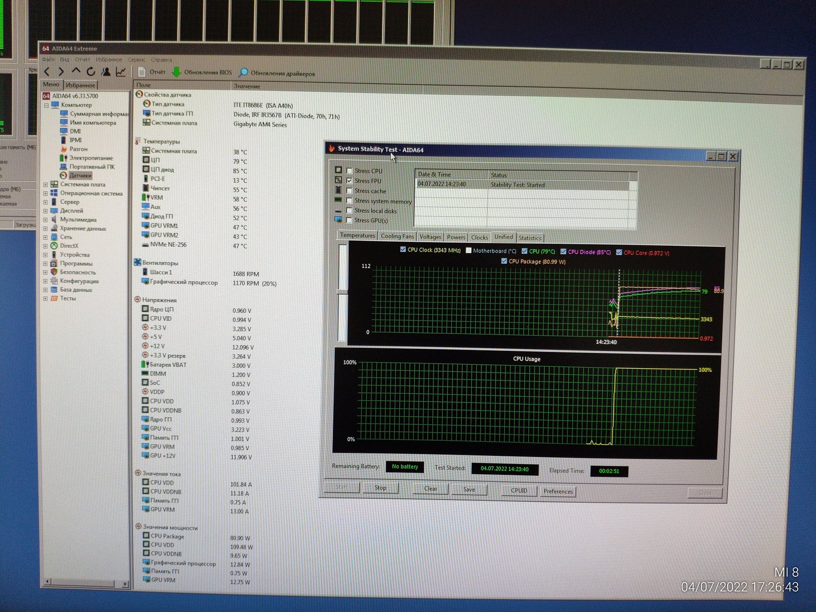Toggle the CPU Clock graph checkbox
Viewport: 816px width, 612px height.
pyautogui.click(x=403, y=250)
